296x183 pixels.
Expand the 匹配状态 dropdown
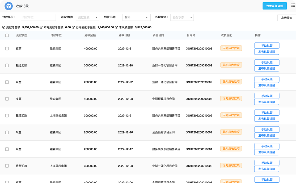click(182, 17)
